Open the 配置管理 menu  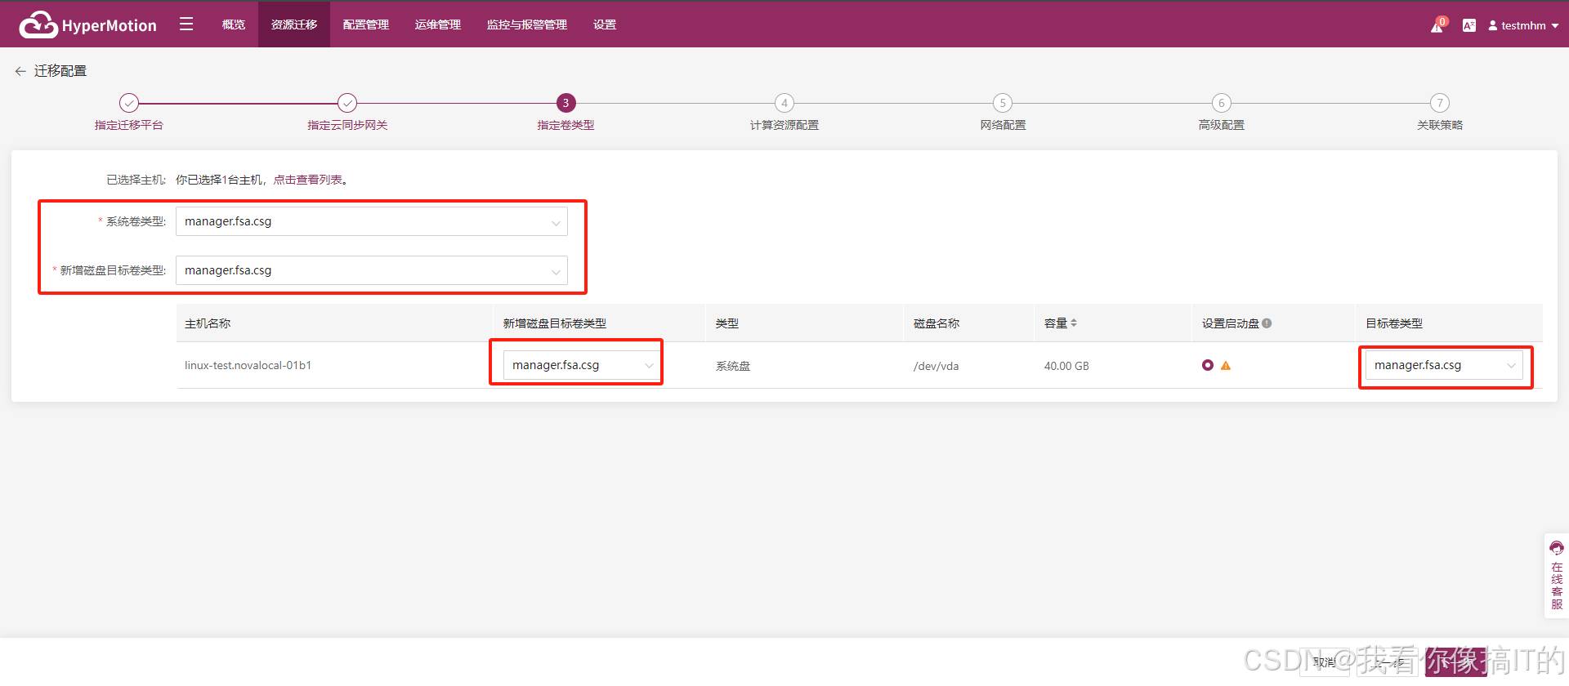coord(365,24)
